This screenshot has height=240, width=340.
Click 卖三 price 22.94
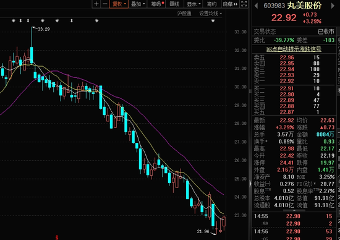[x=287, y=69]
